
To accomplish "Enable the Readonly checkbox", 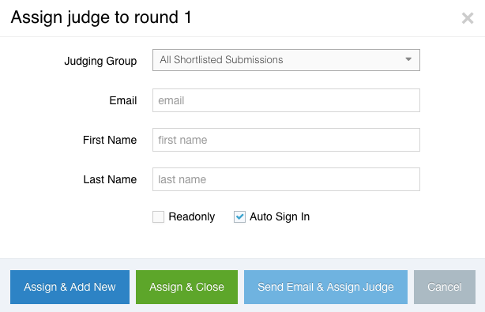I will point(158,216).
